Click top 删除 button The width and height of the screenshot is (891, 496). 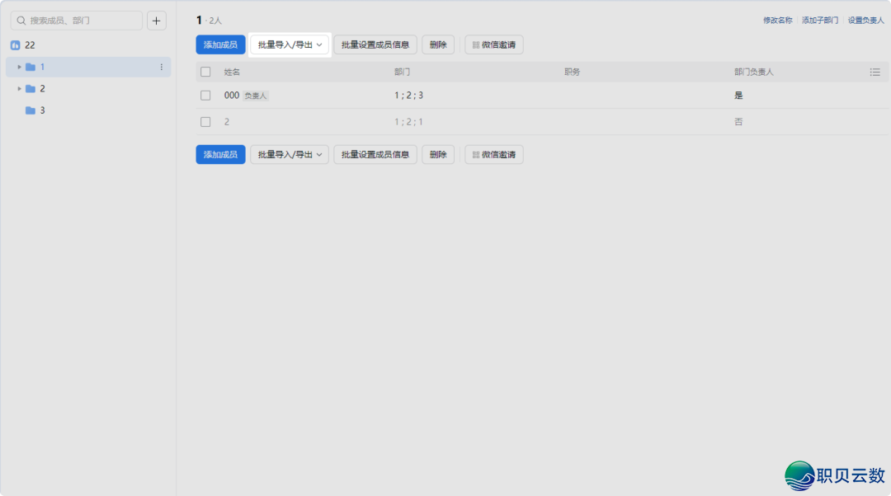click(x=438, y=44)
